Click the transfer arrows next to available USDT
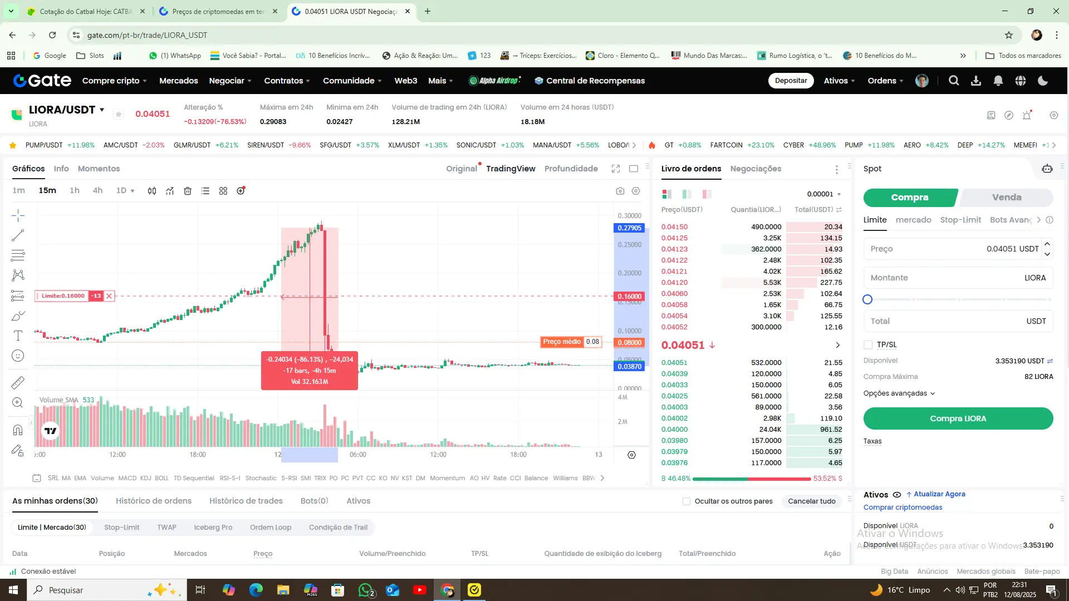 [x=1050, y=361]
